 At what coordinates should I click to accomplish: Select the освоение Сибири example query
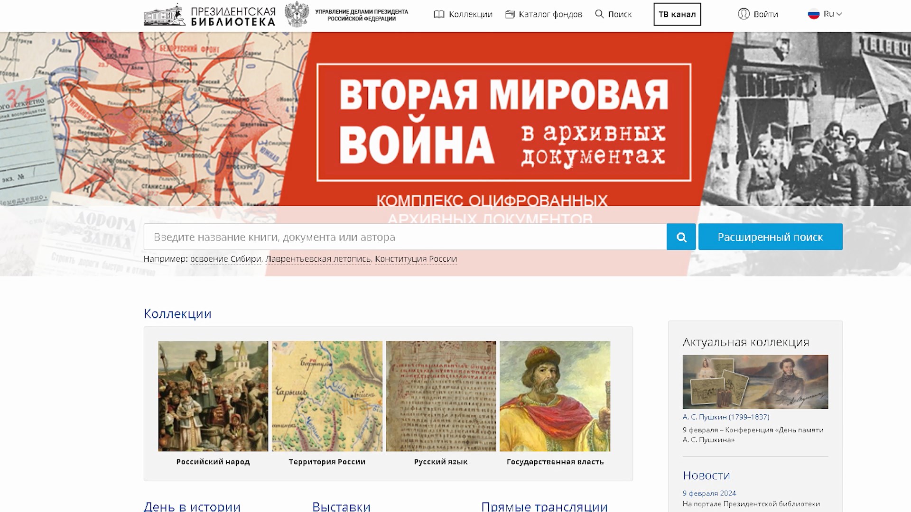point(226,259)
